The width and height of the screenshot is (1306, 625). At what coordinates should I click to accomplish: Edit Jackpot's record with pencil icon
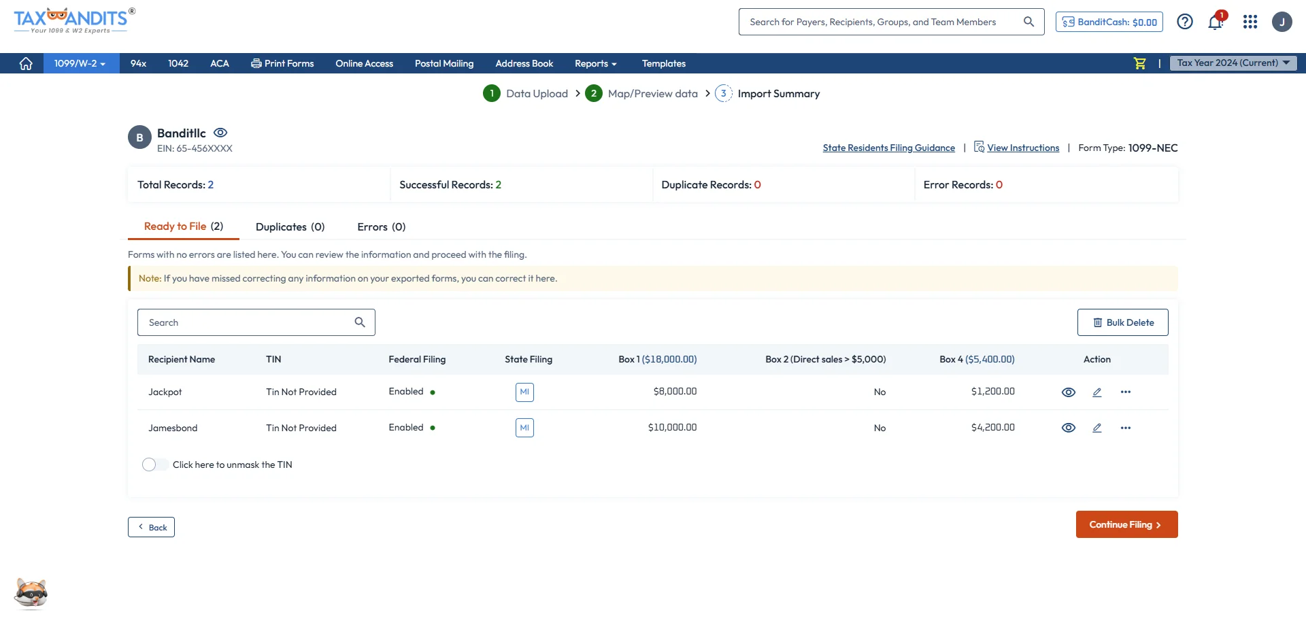1097,392
